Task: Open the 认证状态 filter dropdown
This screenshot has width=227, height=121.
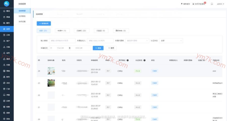Action: coord(171,40)
